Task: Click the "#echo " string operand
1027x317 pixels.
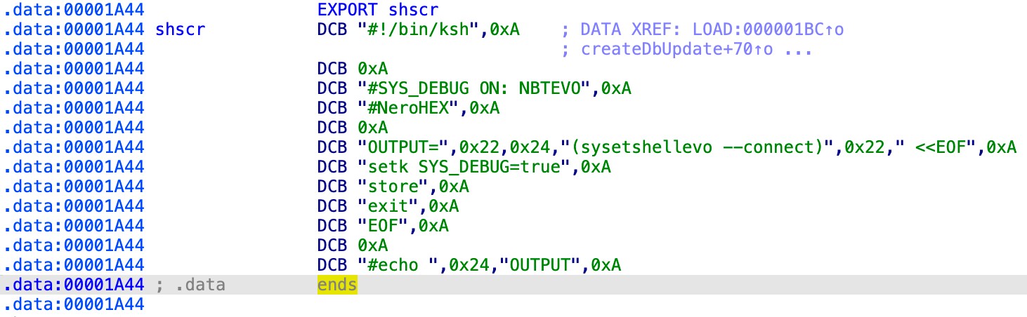Action: point(398,266)
